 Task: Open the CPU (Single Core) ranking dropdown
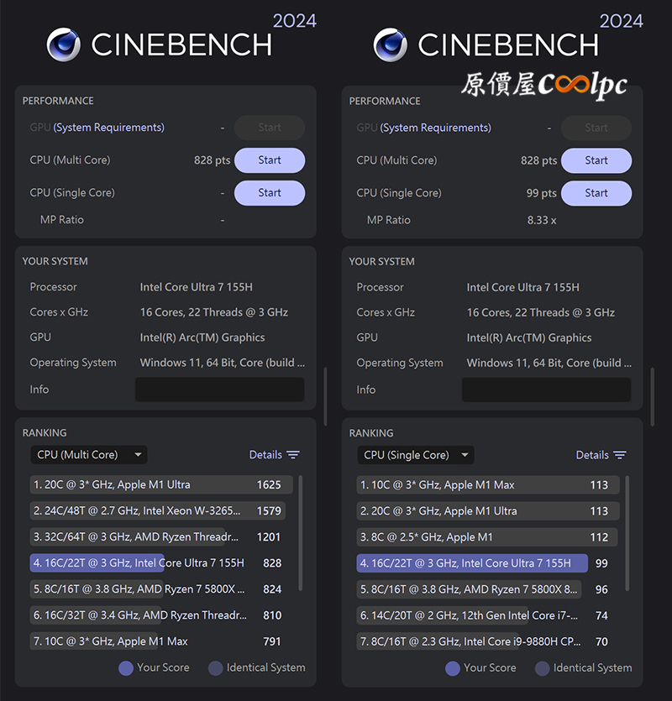pyautogui.click(x=415, y=455)
